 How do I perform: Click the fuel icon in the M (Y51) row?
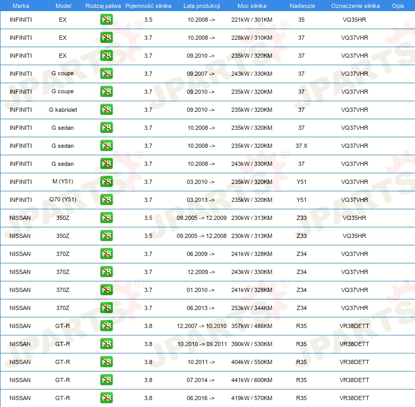[106, 182]
